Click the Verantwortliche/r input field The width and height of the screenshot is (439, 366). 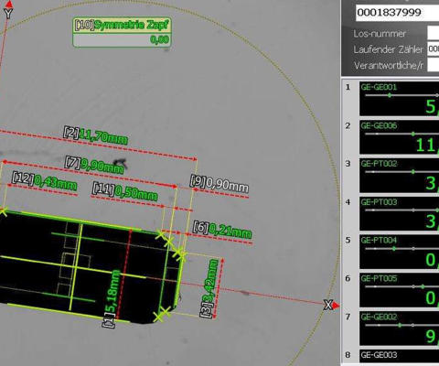point(434,65)
